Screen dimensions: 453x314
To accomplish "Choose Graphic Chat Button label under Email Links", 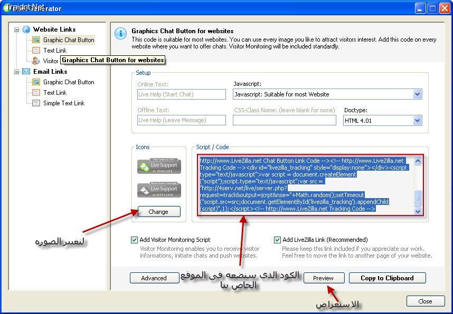I will (69, 82).
